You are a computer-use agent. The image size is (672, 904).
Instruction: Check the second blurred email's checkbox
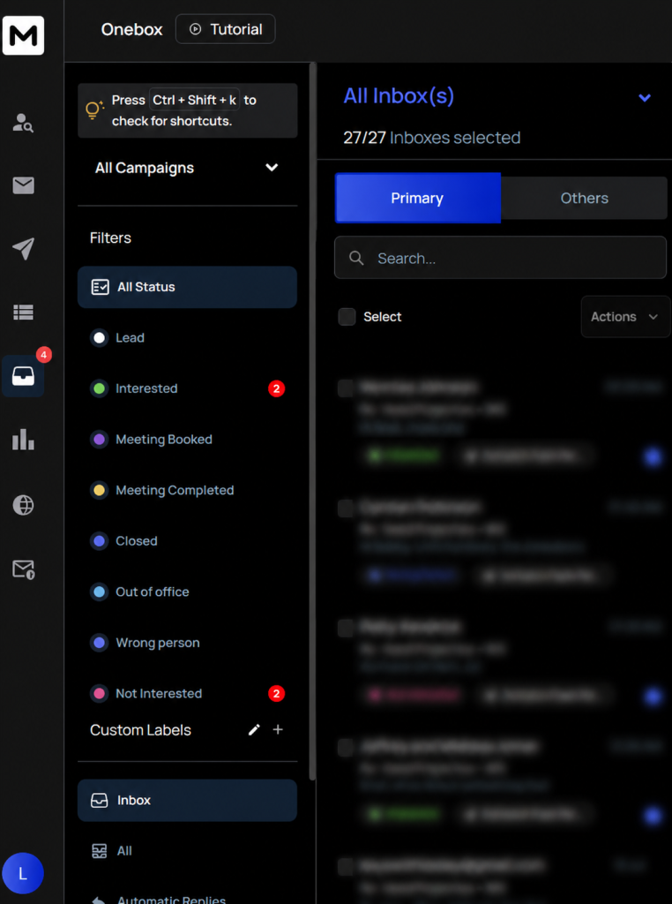346,508
